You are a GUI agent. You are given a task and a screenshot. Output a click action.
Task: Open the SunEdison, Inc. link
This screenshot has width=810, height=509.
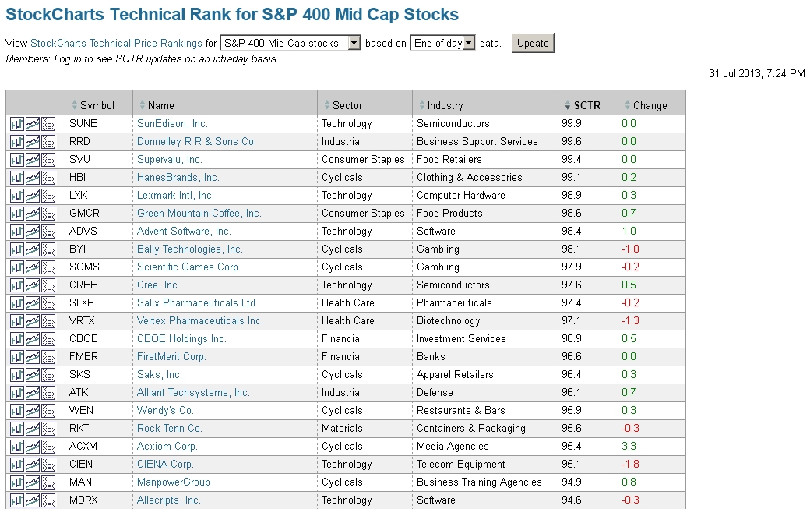(x=172, y=123)
